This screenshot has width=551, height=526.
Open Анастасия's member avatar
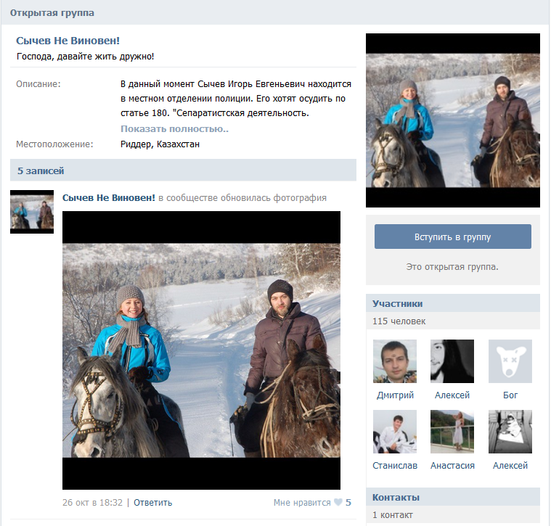click(x=452, y=432)
